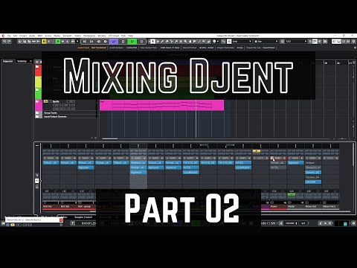
Task: Click the Redo arrow icon
Action: click(x=9, y=42)
